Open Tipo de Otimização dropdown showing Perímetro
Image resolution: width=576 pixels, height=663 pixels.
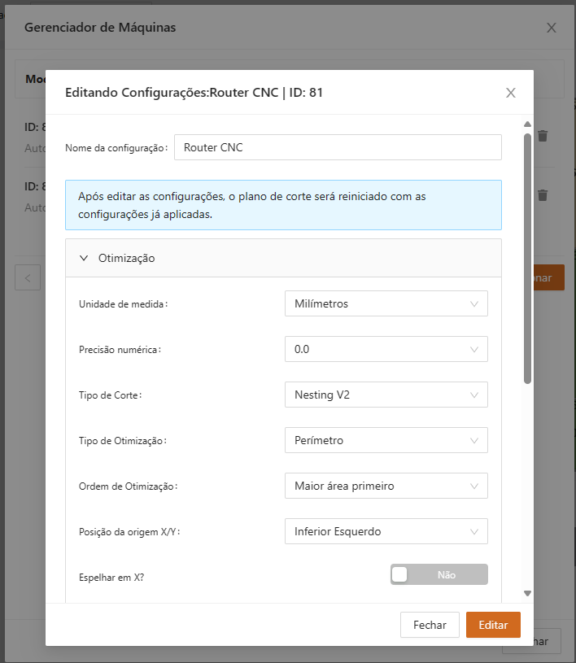tap(386, 440)
